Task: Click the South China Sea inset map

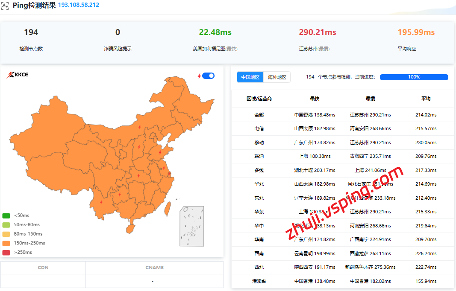Action: 191,226
